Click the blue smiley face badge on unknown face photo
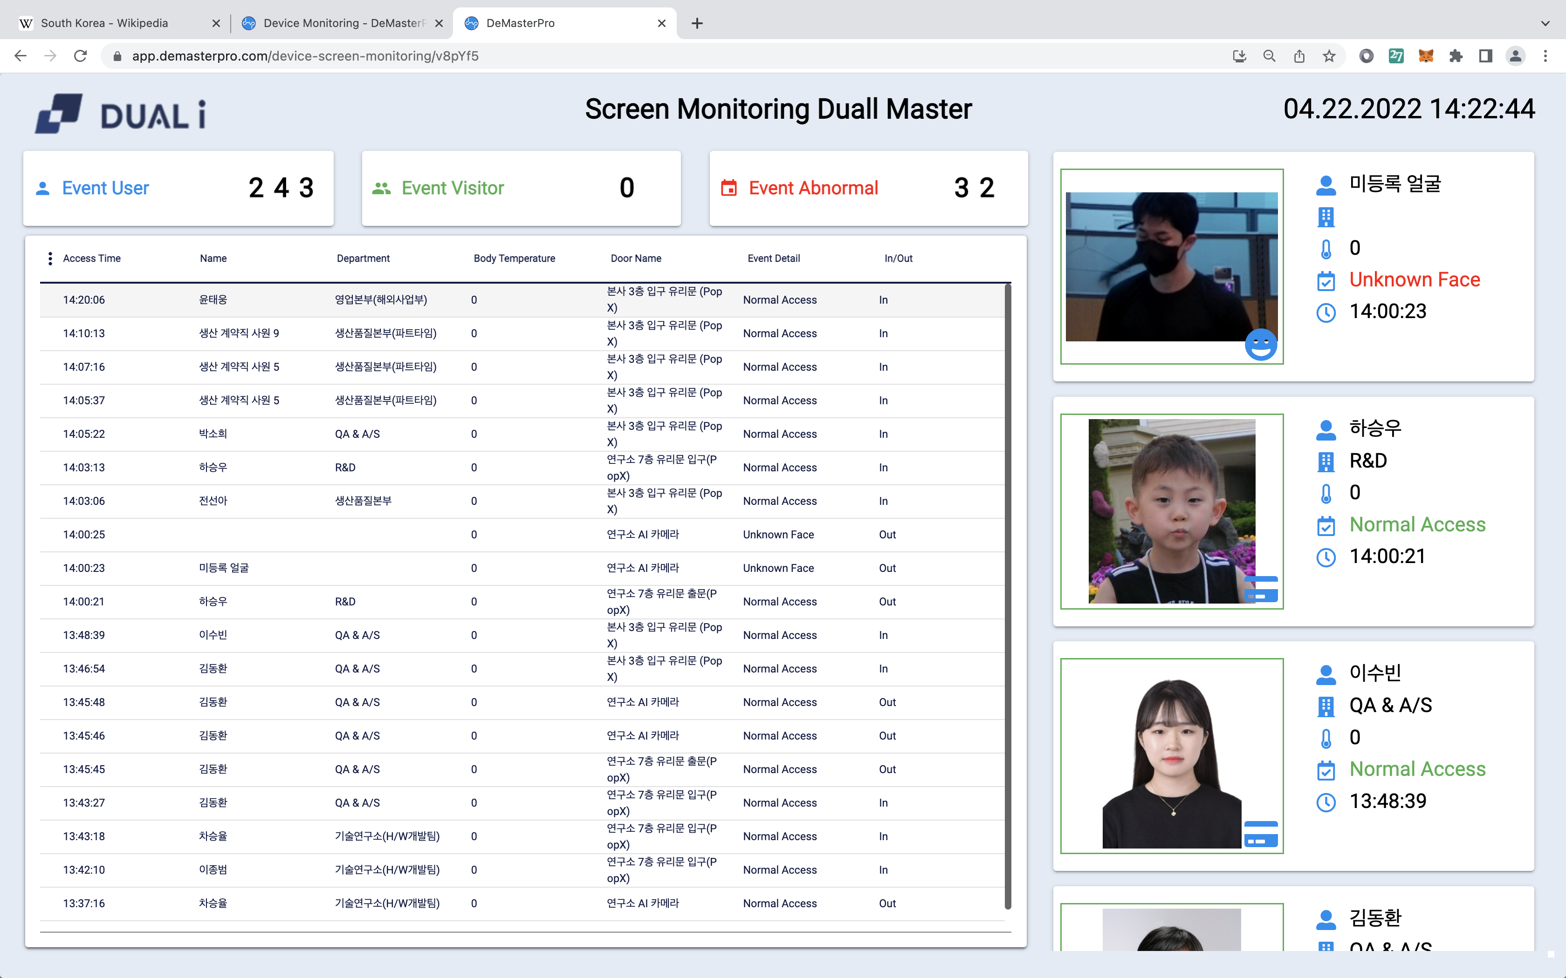The height and width of the screenshot is (978, 1566). (x=1261, y=345)
